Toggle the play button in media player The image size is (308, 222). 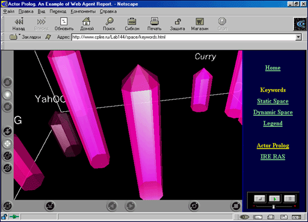click(x=275, y=199)
